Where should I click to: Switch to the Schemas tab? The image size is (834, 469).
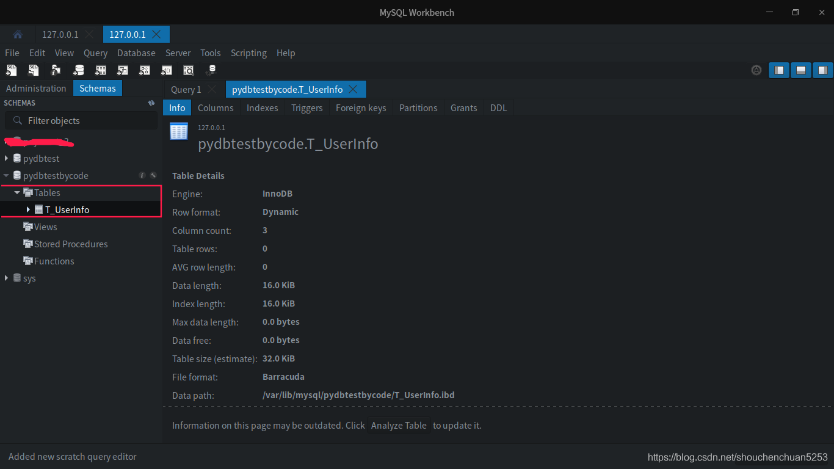tap(98, 89)
